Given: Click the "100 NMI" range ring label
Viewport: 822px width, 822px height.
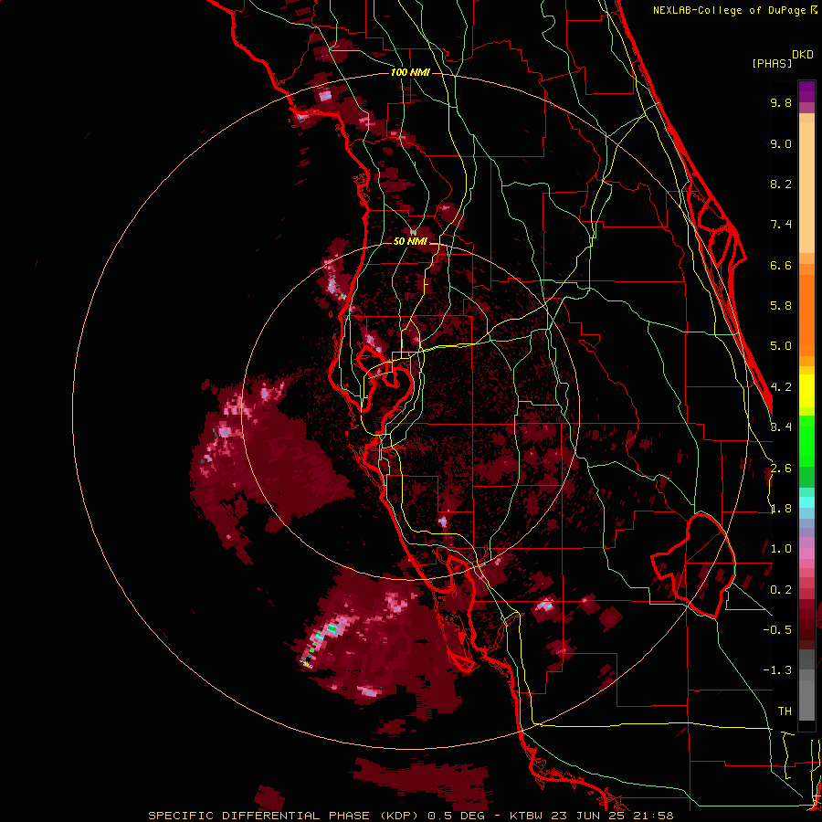Looking at the screenshot, I should coord(410,72).
